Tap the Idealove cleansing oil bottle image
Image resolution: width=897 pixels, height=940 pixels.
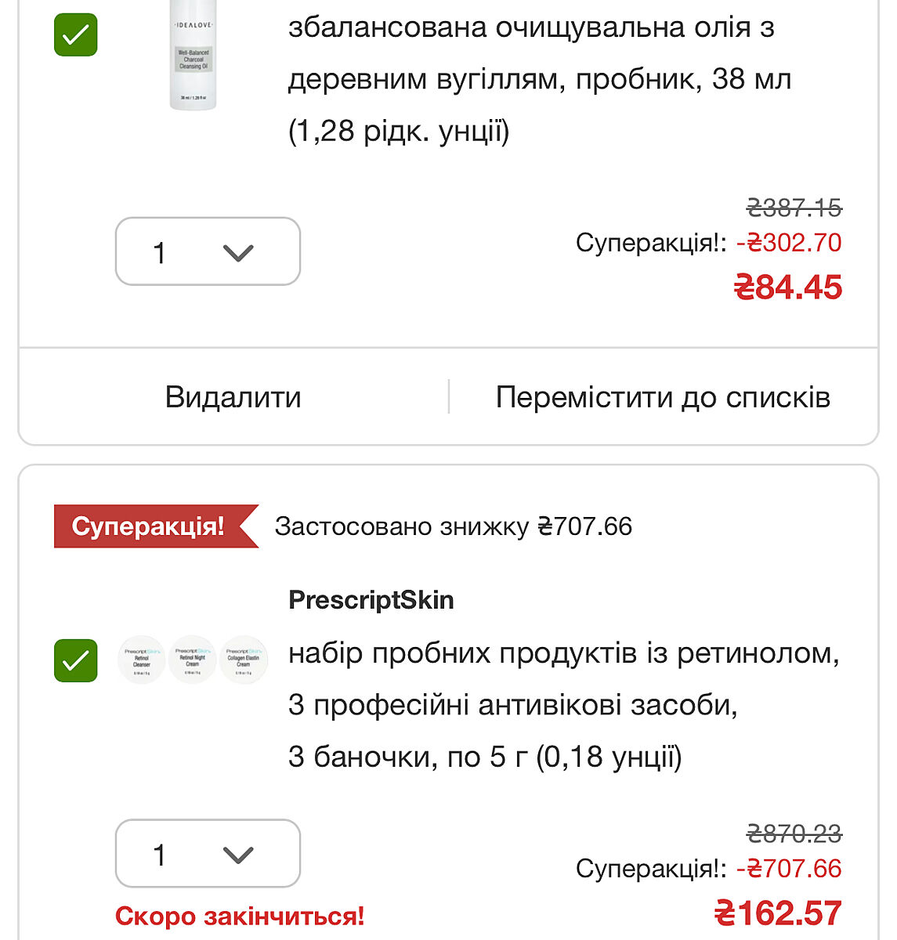[193, 56]
